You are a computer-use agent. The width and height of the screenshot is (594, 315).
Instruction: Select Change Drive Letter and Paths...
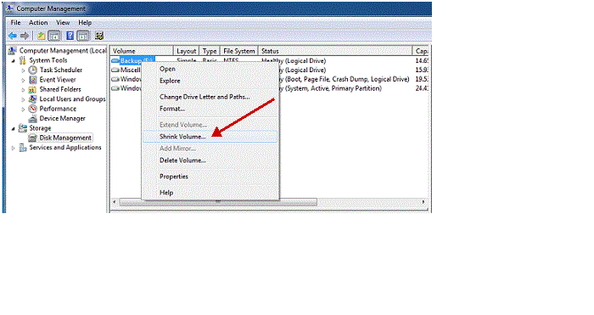205,97
